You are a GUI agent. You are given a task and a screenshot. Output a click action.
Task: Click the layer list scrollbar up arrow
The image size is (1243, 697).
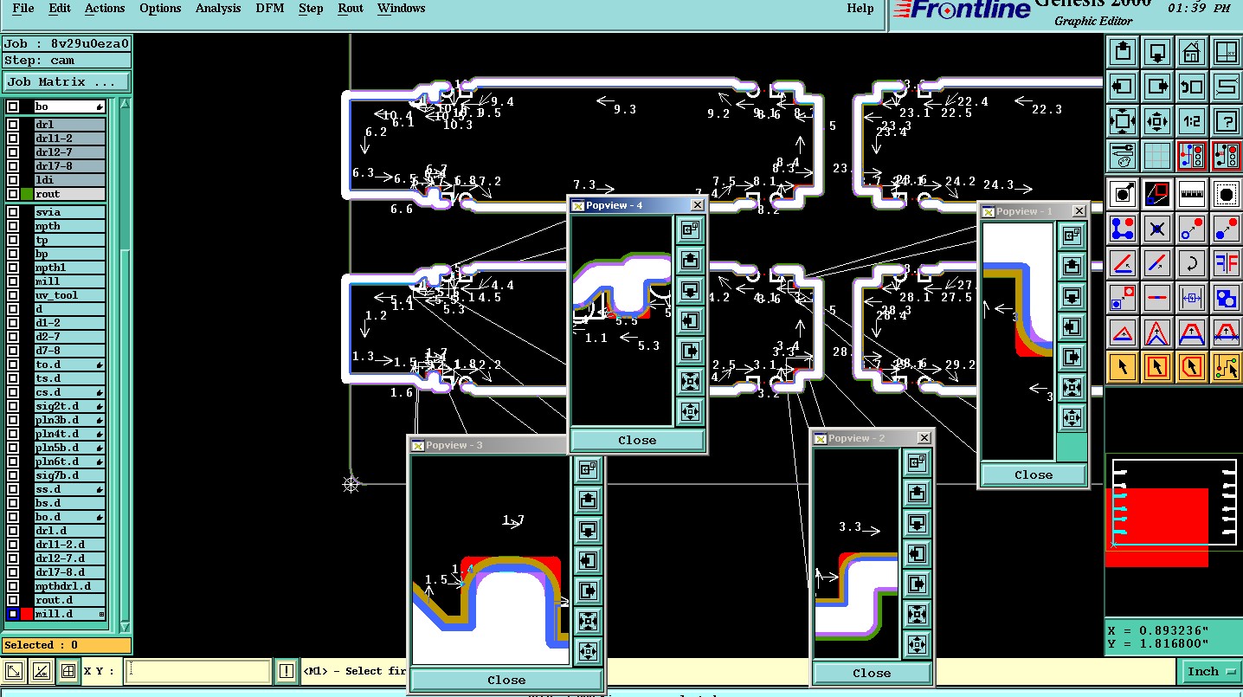(x=126, y=104)
